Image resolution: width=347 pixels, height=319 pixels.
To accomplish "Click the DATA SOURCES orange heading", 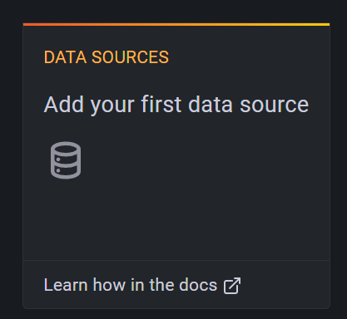I will [x=107, y=57].
